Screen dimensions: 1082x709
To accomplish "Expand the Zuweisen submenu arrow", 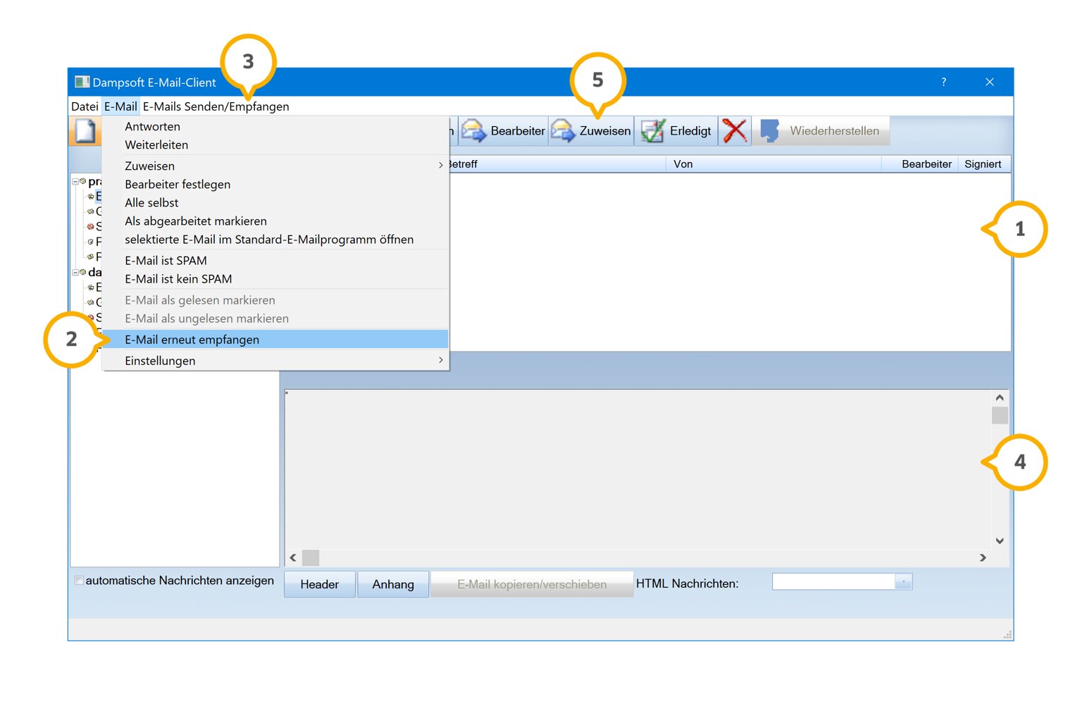I will (x=441, y=166).
